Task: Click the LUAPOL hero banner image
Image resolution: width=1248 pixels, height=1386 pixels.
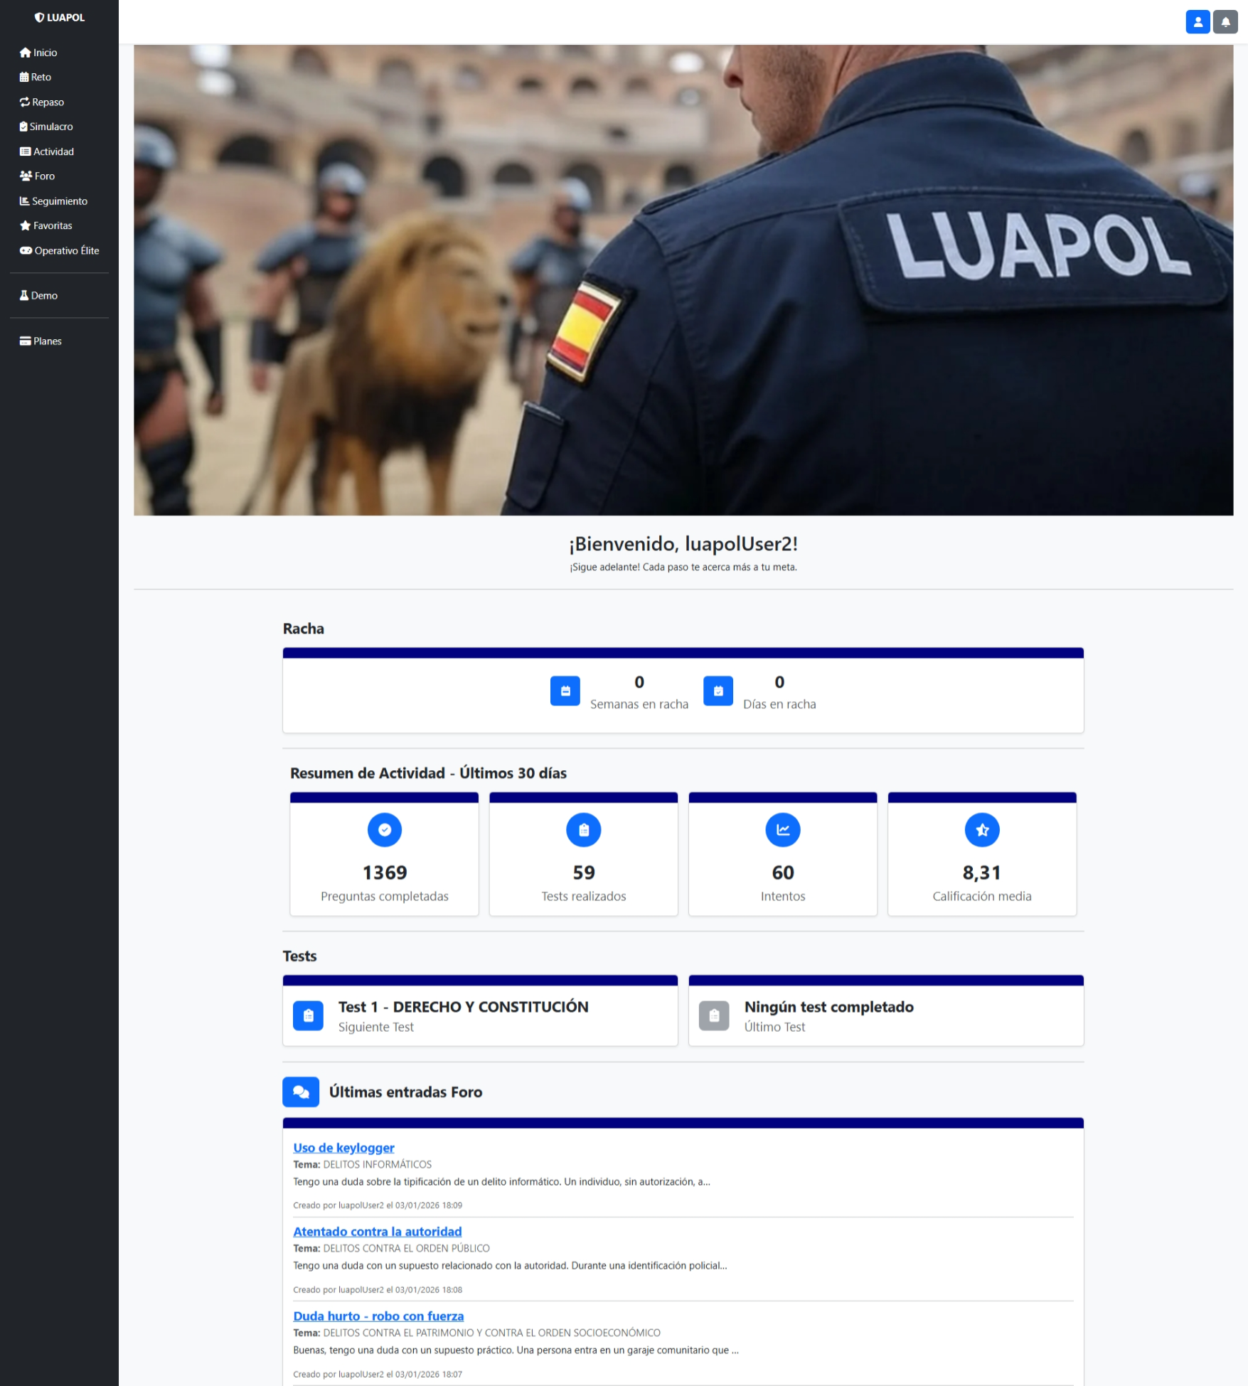Action: coord(683,280)
